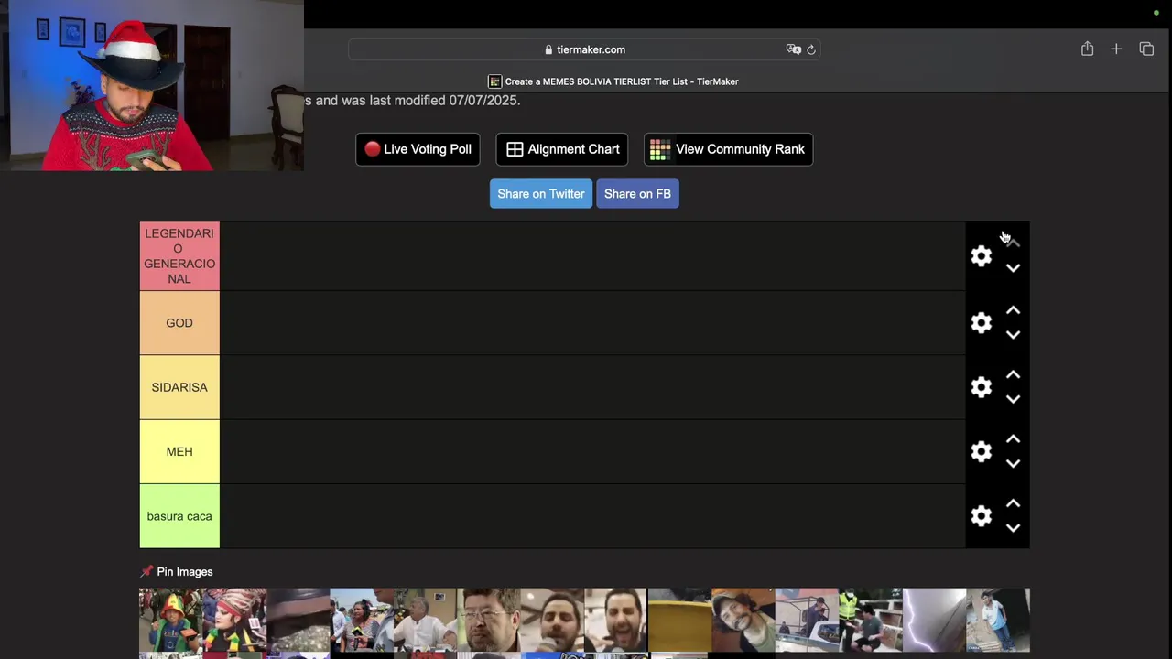This screenshot has width=1172, height=659.
Task: Show Safari tab overview icon
Action: (1146, 49)
